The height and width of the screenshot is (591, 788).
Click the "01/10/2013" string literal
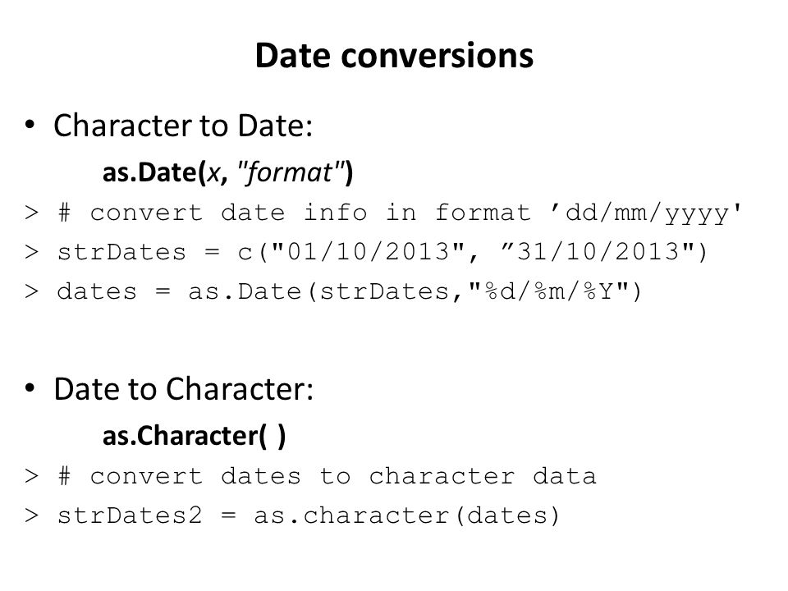(x=367, y=251)
